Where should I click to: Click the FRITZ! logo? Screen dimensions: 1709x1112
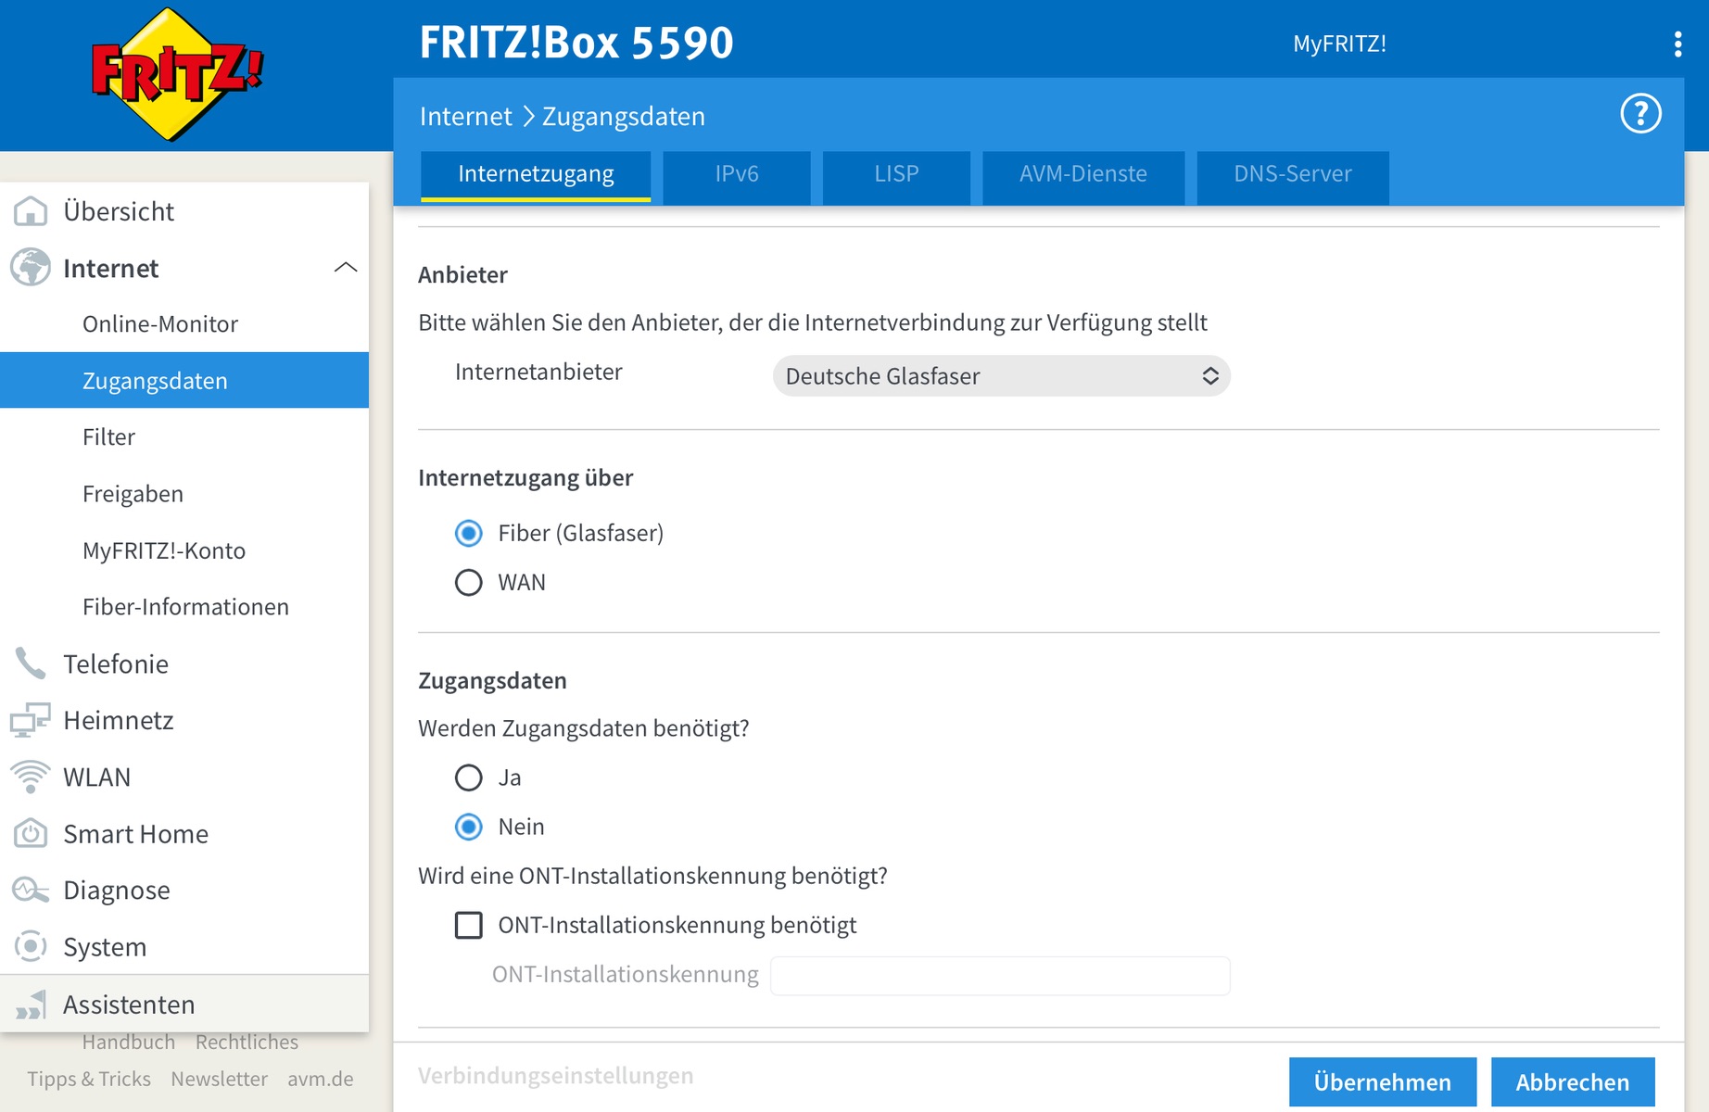coord(178,74)
